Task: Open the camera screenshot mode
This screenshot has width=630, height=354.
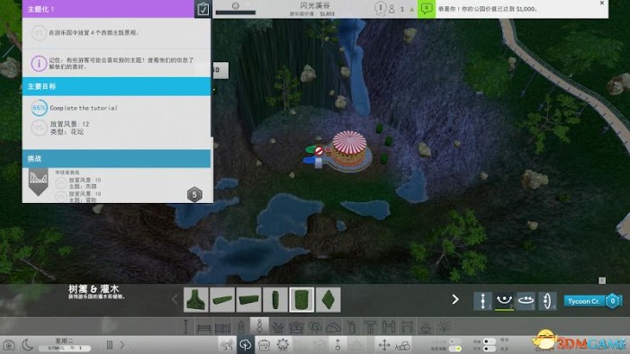Action: click(x=8, y=345)
